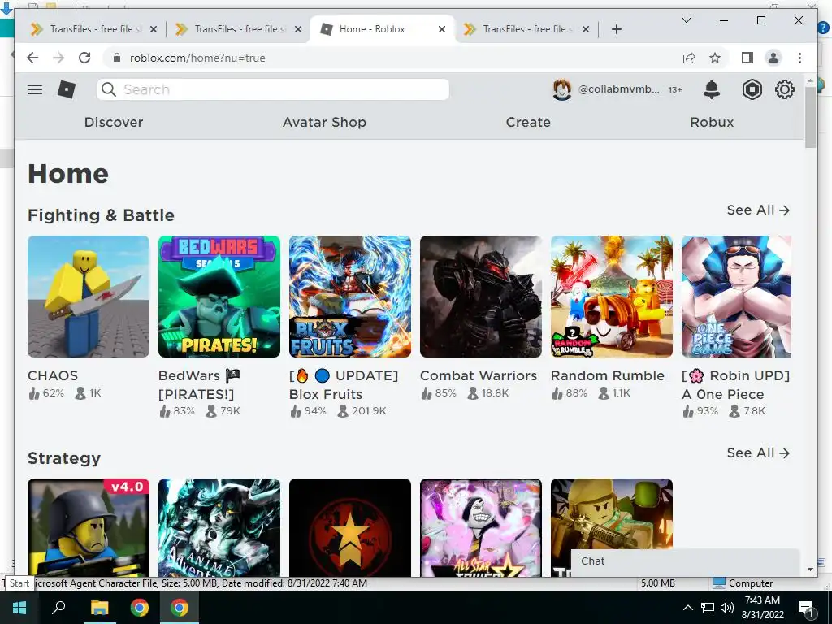The height and width of the screenshot is (624, 832).
Task: Open the All Star Tower thumbnail
Action: (x=481, y=527)
